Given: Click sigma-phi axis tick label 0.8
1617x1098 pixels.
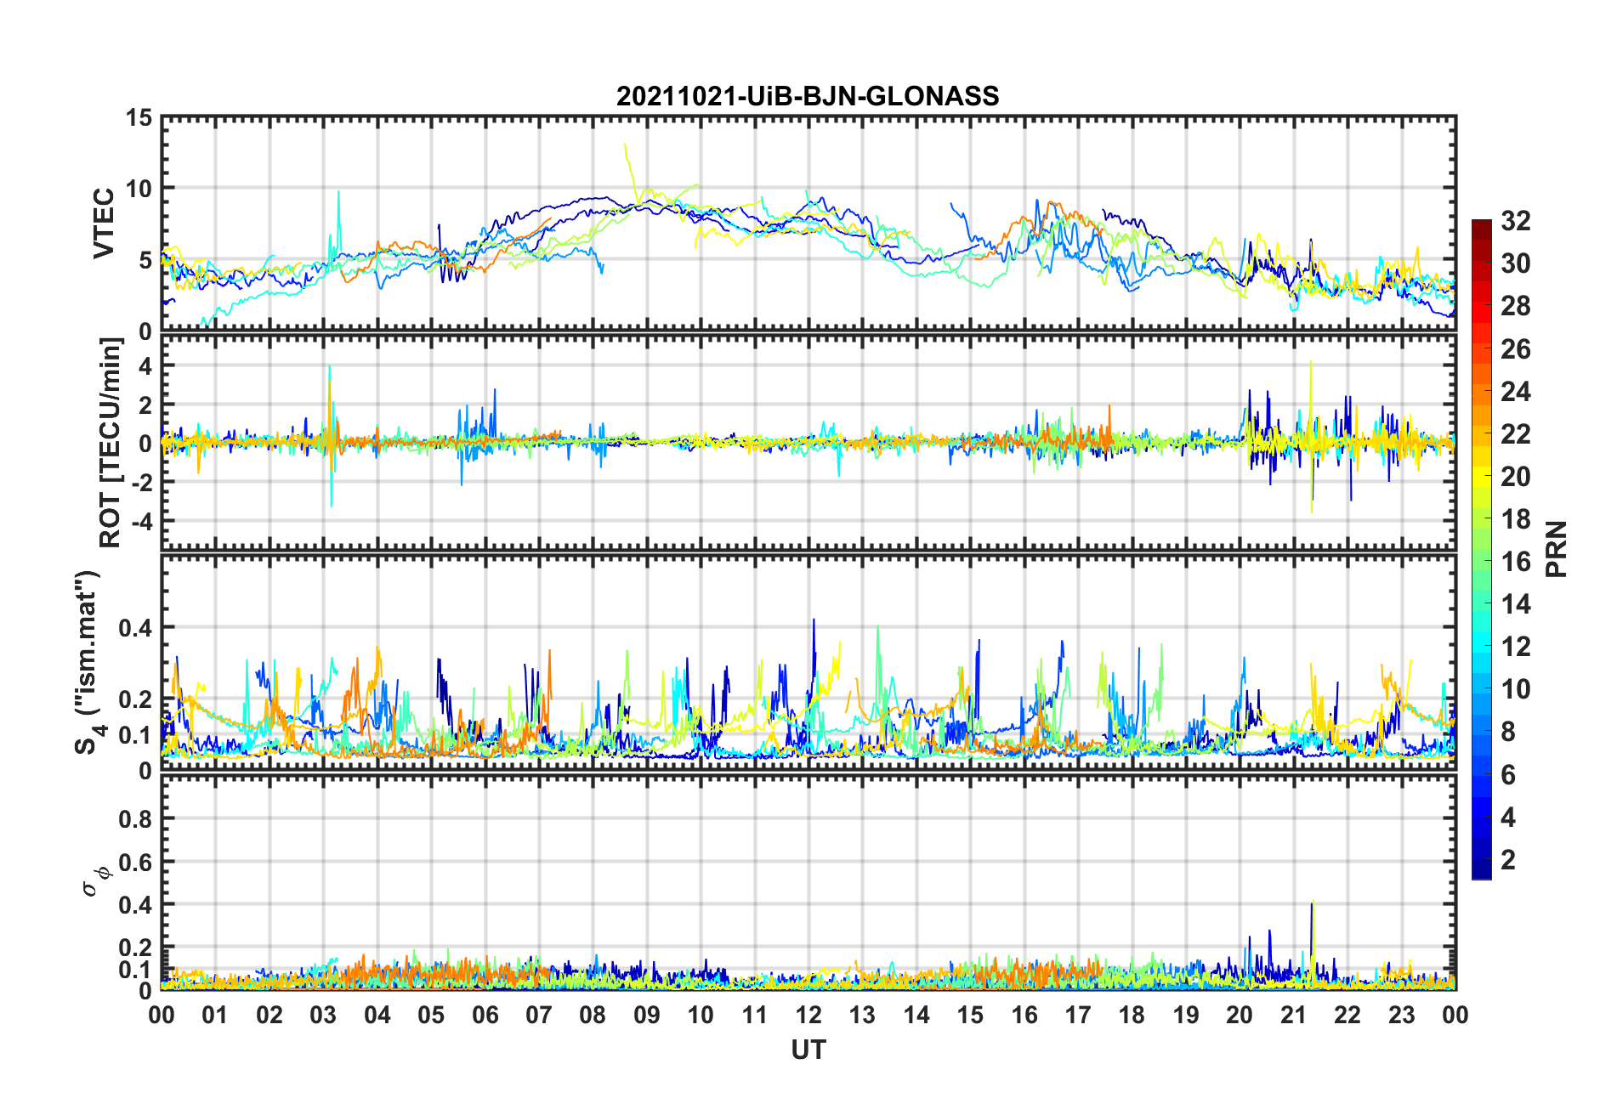Looking at the screenshot, I should pyautogui.click(x=135, y=819).
